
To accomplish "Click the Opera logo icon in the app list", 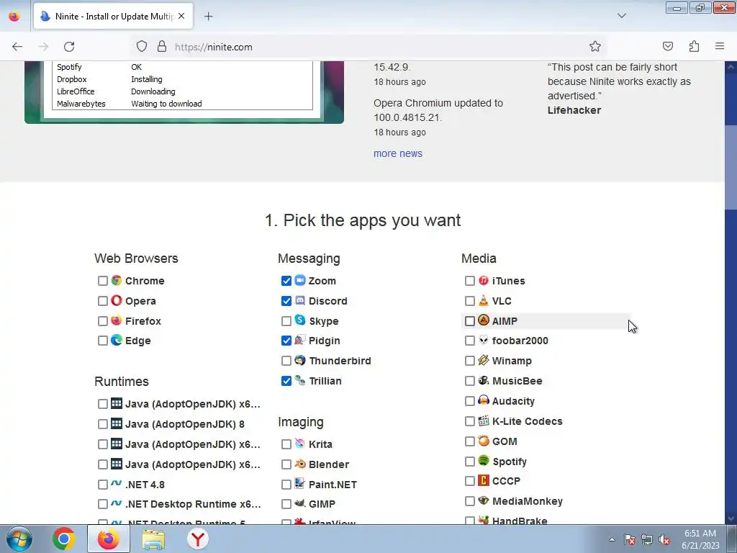I will [x=117, y=301].
